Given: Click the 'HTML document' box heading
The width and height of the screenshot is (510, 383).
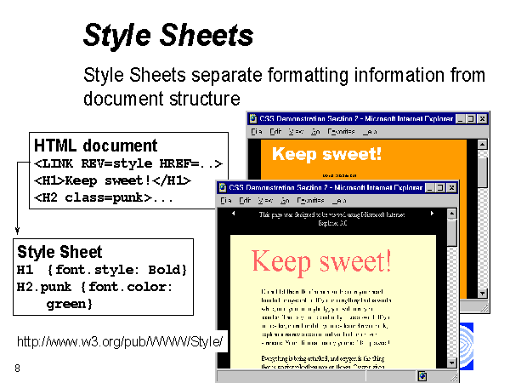Looking at the screenshot, I should [x=95, y=146].
